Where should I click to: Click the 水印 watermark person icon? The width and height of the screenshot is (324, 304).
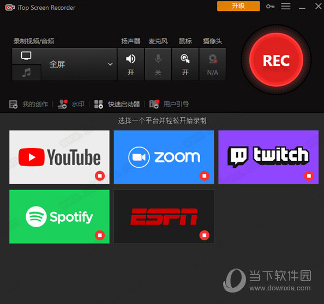point(62,104)
